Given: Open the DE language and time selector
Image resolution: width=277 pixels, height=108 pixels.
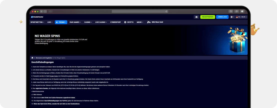Looking at the screenshot, I should (x=241, y=17).
